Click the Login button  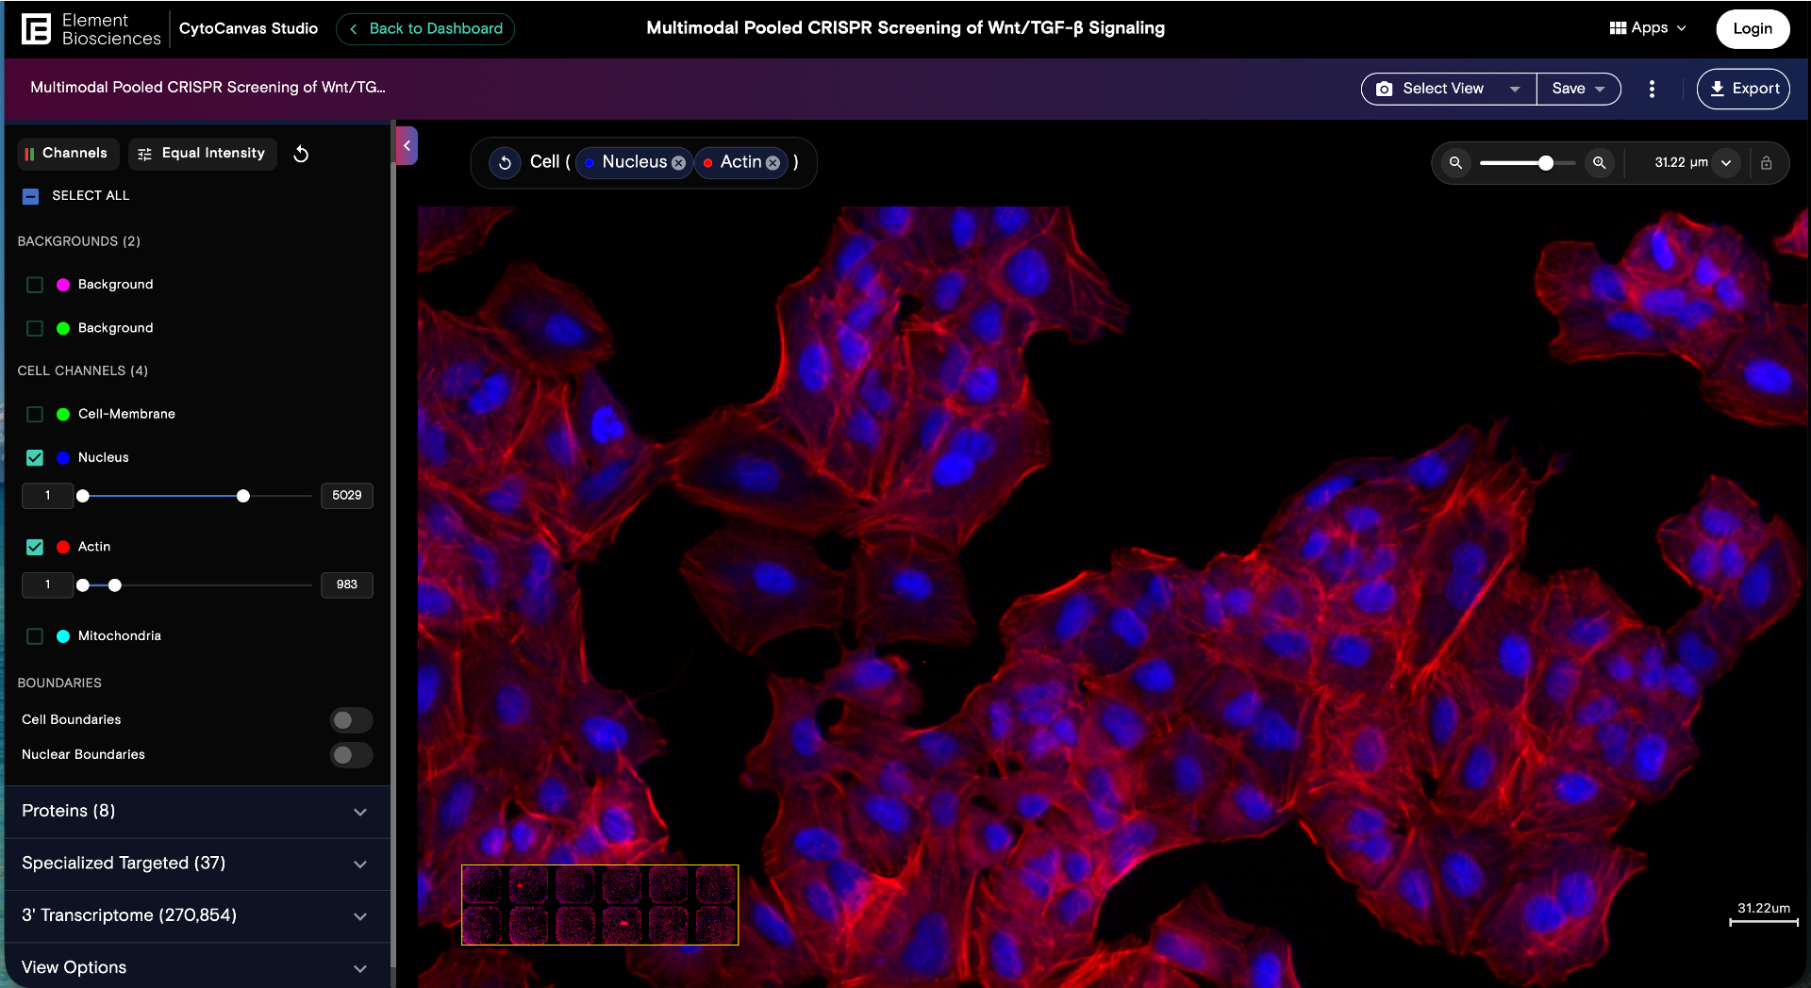(x=1753, y=29)
